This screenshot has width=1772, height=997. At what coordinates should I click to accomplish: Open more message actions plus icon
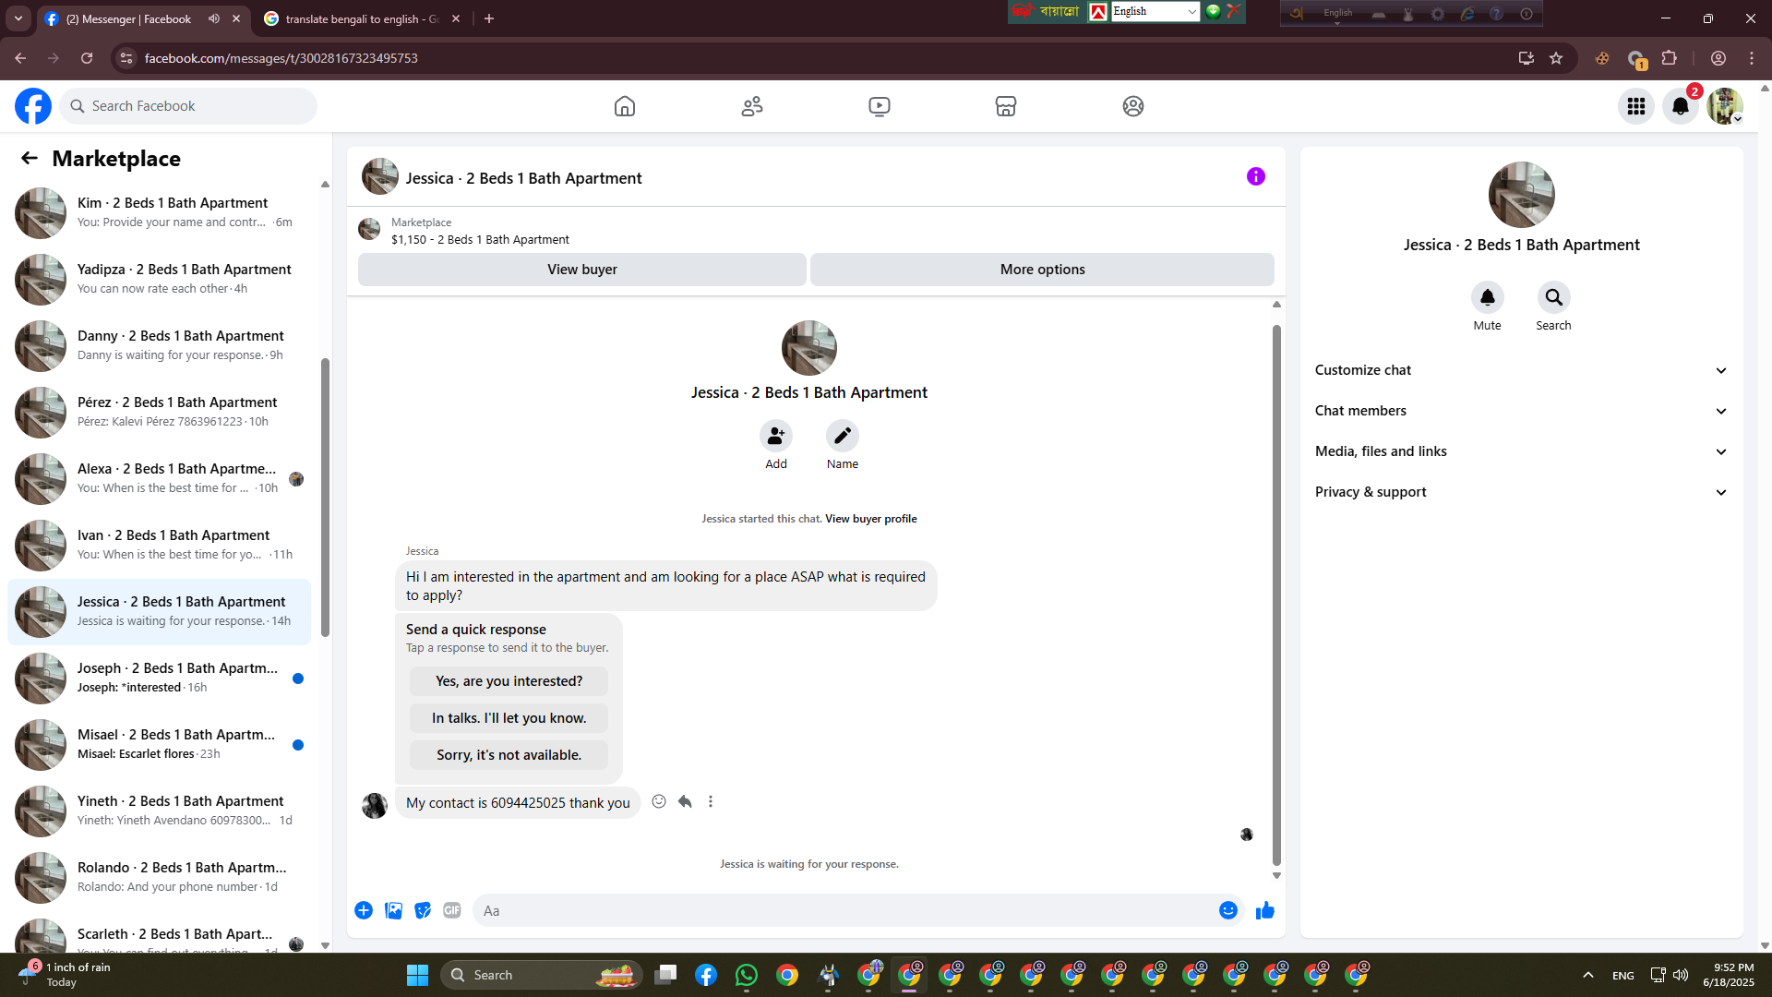click(364, 910)
